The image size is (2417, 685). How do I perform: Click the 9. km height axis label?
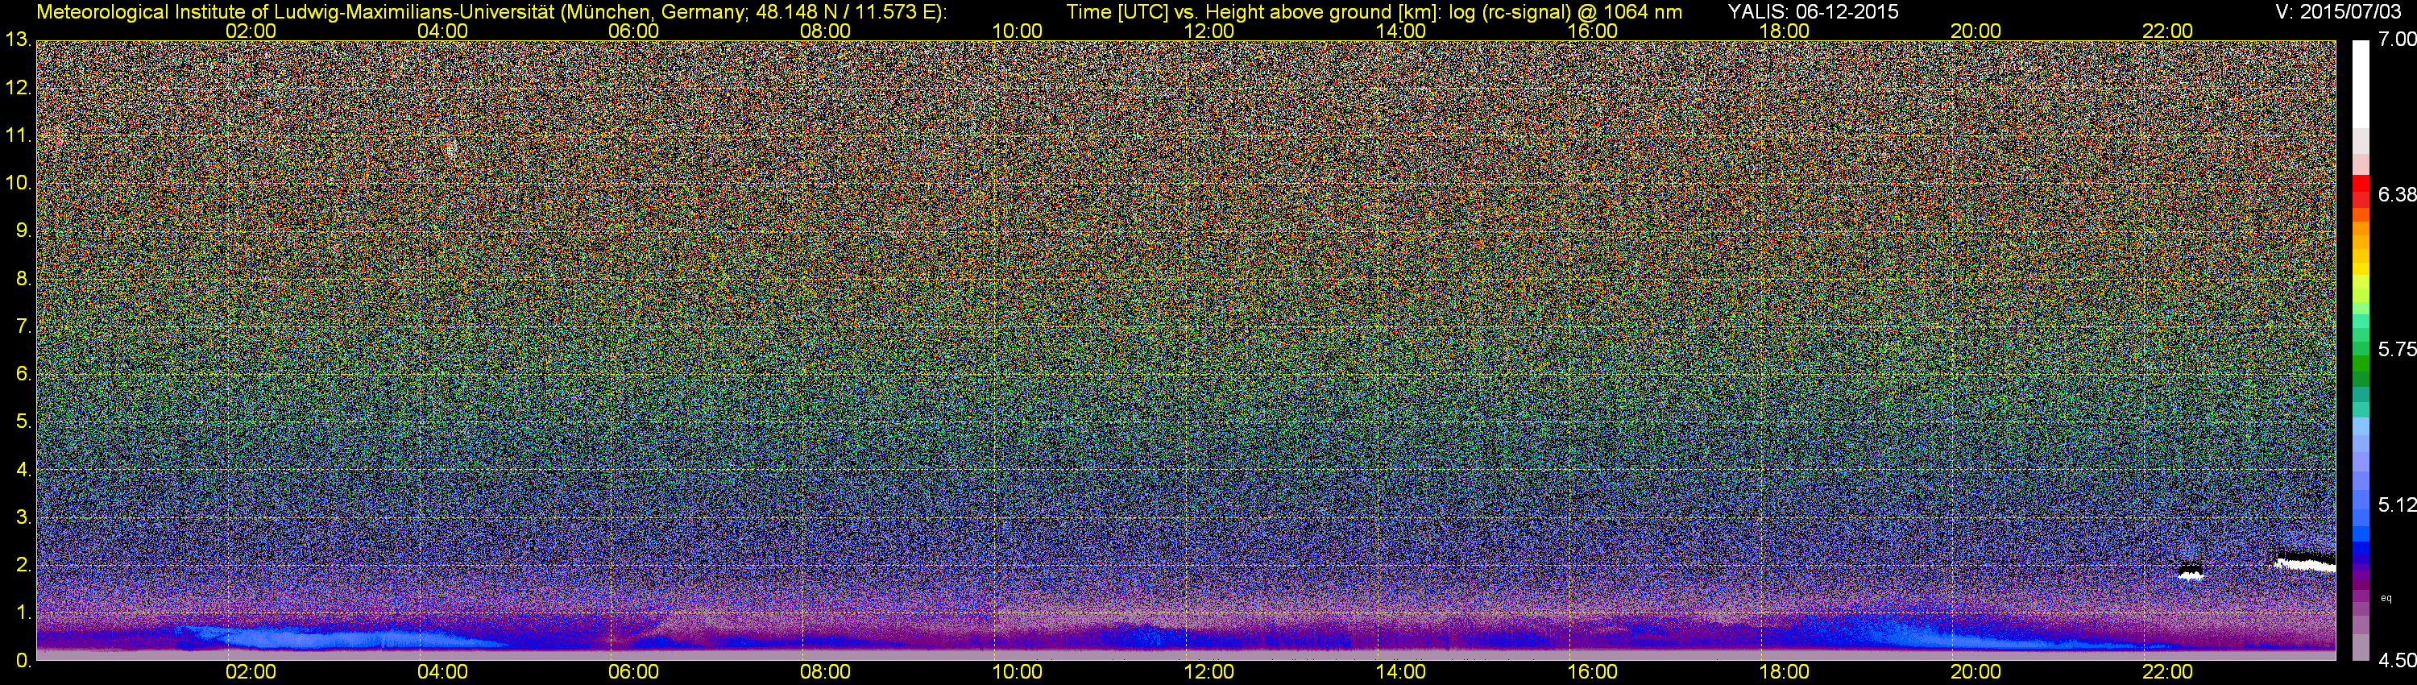(23, 230)
